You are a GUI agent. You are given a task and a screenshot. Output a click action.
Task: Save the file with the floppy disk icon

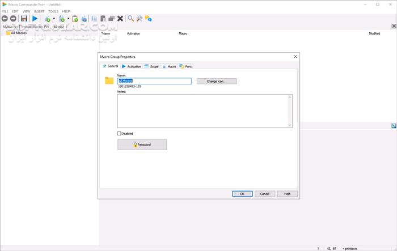[24, 19]
